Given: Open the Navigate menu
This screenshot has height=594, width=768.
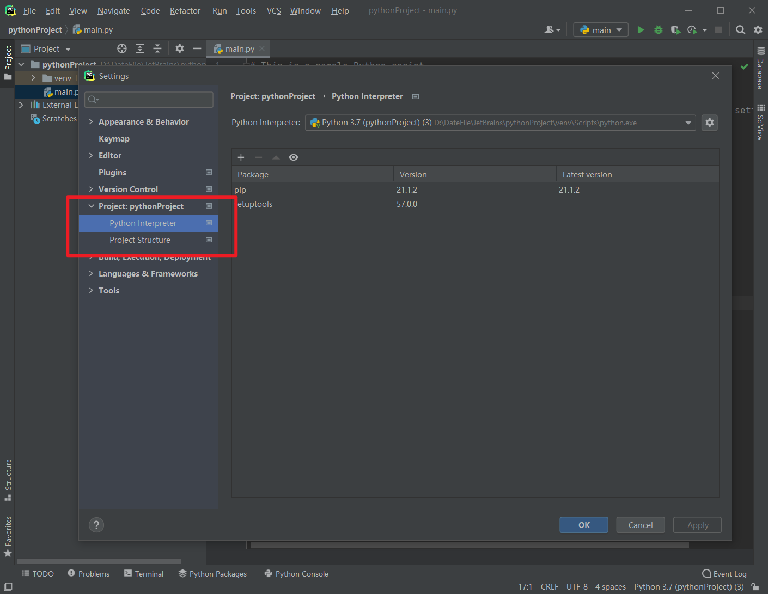Looking at the screenshot, I should tap(113, 11).
